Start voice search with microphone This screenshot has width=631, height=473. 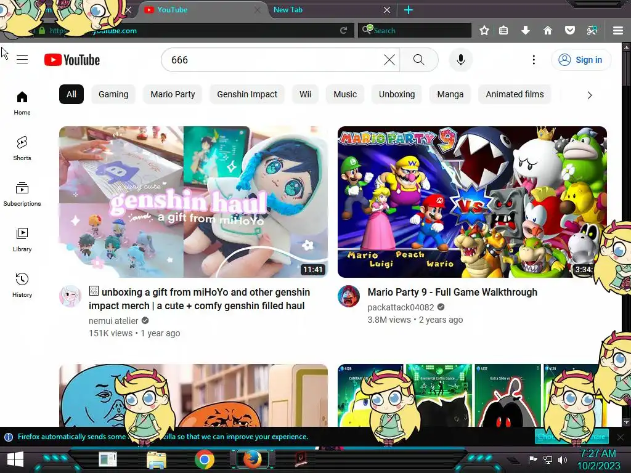461,60
